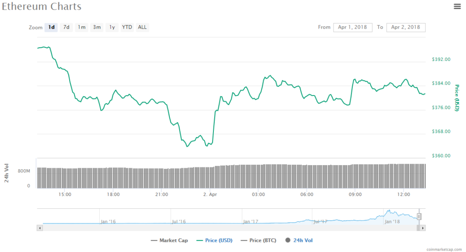Set zoom range to 1m
Screen dimensions: 466x252
click(x=81, y=27)
